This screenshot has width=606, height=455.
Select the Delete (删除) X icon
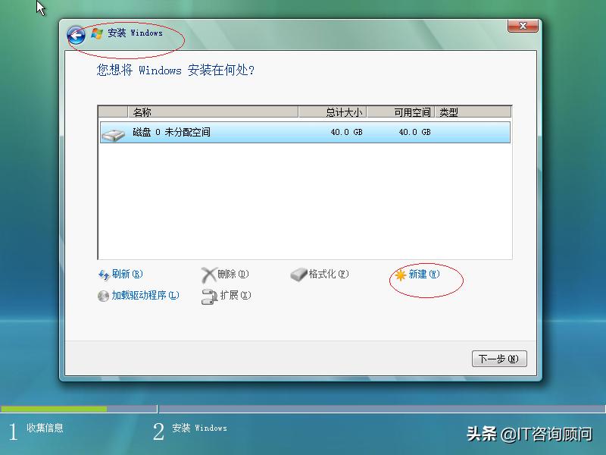[x=208, y=275]
